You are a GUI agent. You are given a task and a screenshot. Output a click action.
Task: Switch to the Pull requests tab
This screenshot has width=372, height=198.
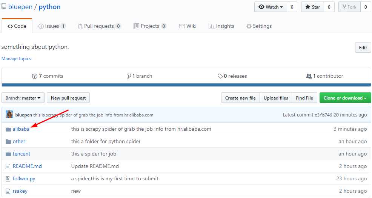click(x=99, y=26)
